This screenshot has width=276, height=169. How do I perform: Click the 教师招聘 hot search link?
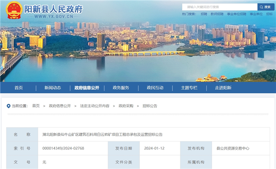coord(217,14)
